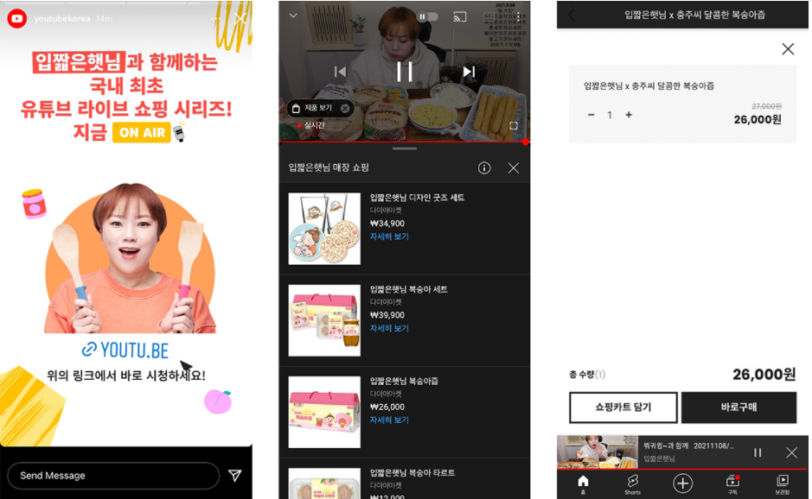Close the mini player
This screenshot has height=499, width=812.
click(x=791, y=452)
